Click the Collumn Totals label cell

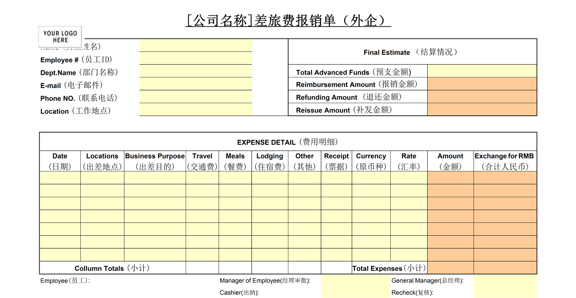[x=112, y=268]
